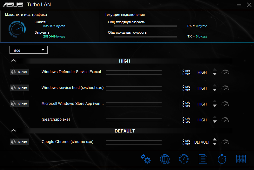Lower priority of Microsoft Windows Store App

coord(215,106)
